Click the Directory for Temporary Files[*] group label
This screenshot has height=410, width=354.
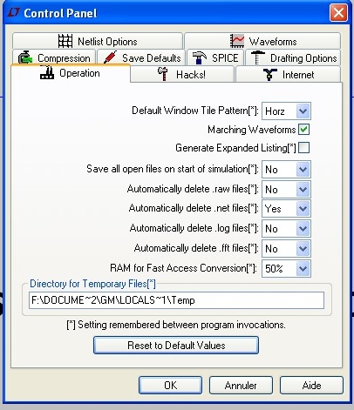(92, 284)
